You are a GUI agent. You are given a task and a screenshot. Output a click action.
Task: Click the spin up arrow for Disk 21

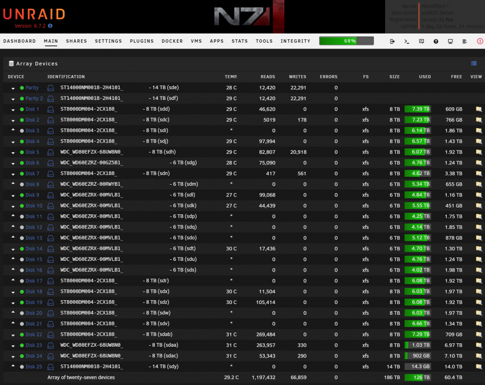[x=13, y=323]
